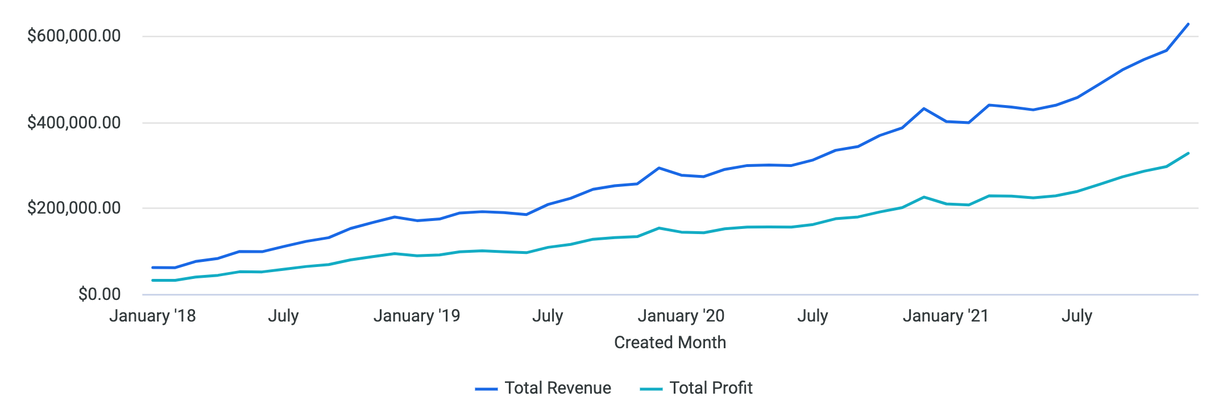Click the $0.00 y-axis label

[100, 294]
